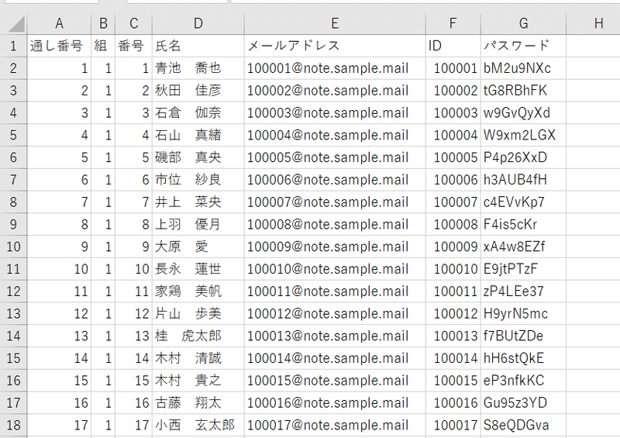620x438 pixels.
Task: Select password cell S8eQDGva
Action: click(x=524, y=426)
